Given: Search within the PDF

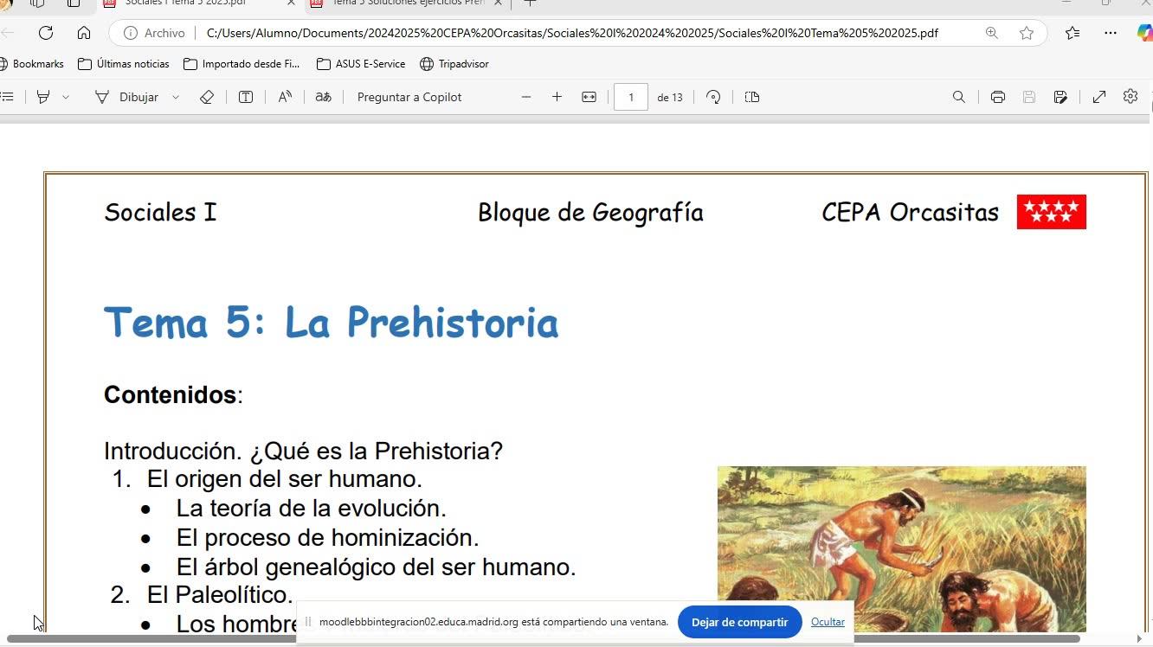Looking at the screenshot, I should click(959, 97).
